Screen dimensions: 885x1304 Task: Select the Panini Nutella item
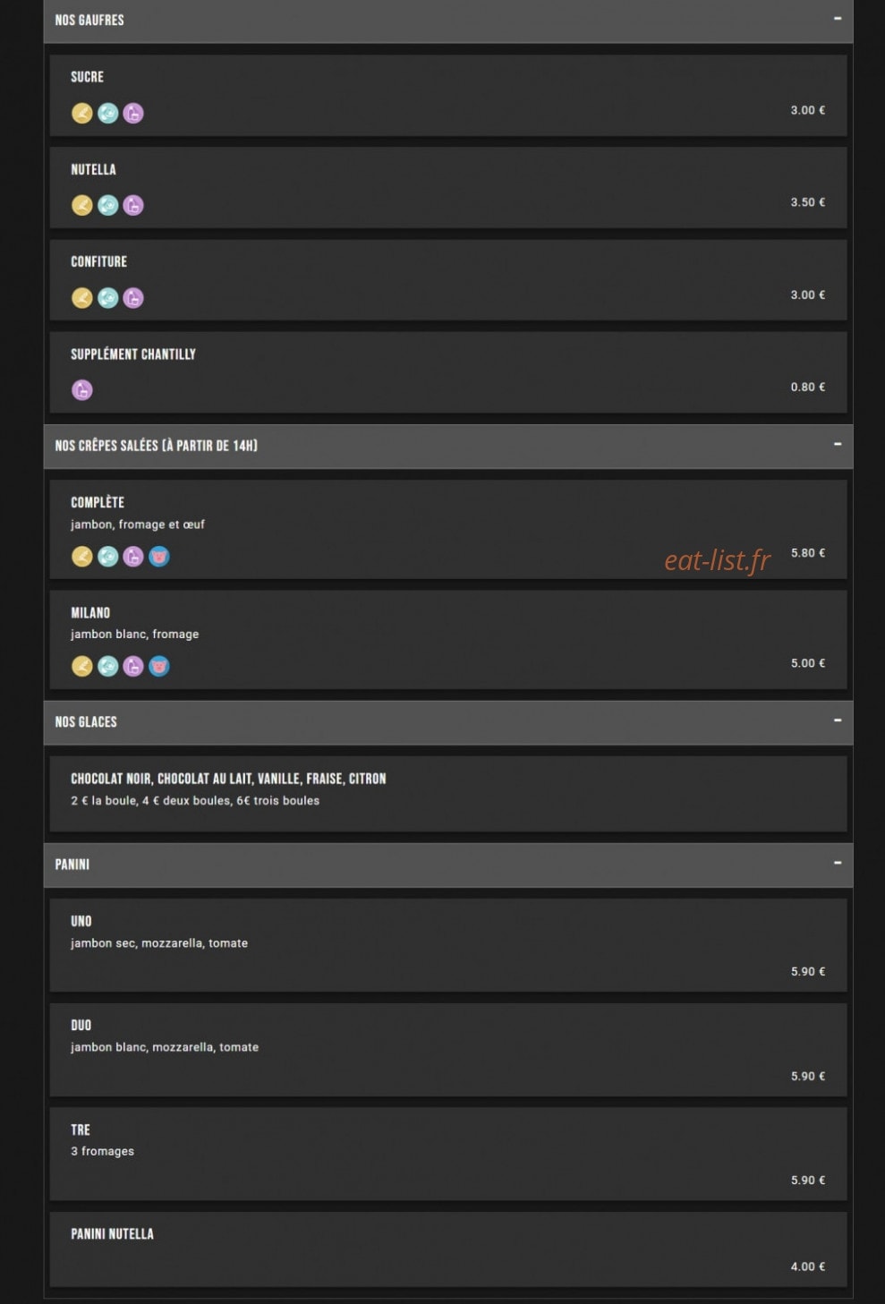click(x=448, y=1249)
